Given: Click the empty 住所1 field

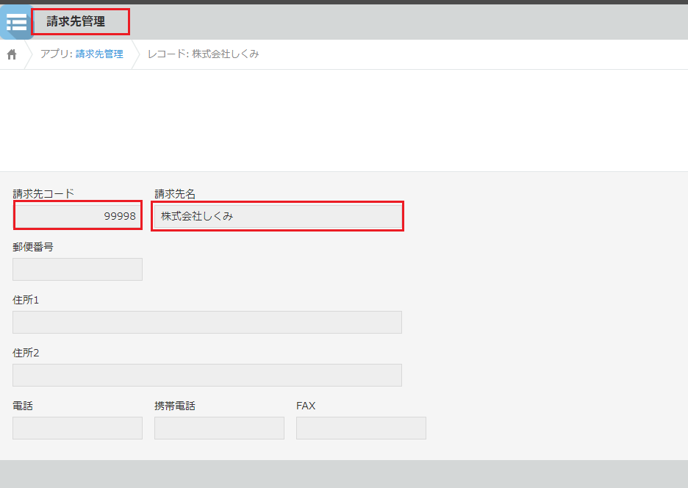Looking at the screenshot, I should [207, 322].
